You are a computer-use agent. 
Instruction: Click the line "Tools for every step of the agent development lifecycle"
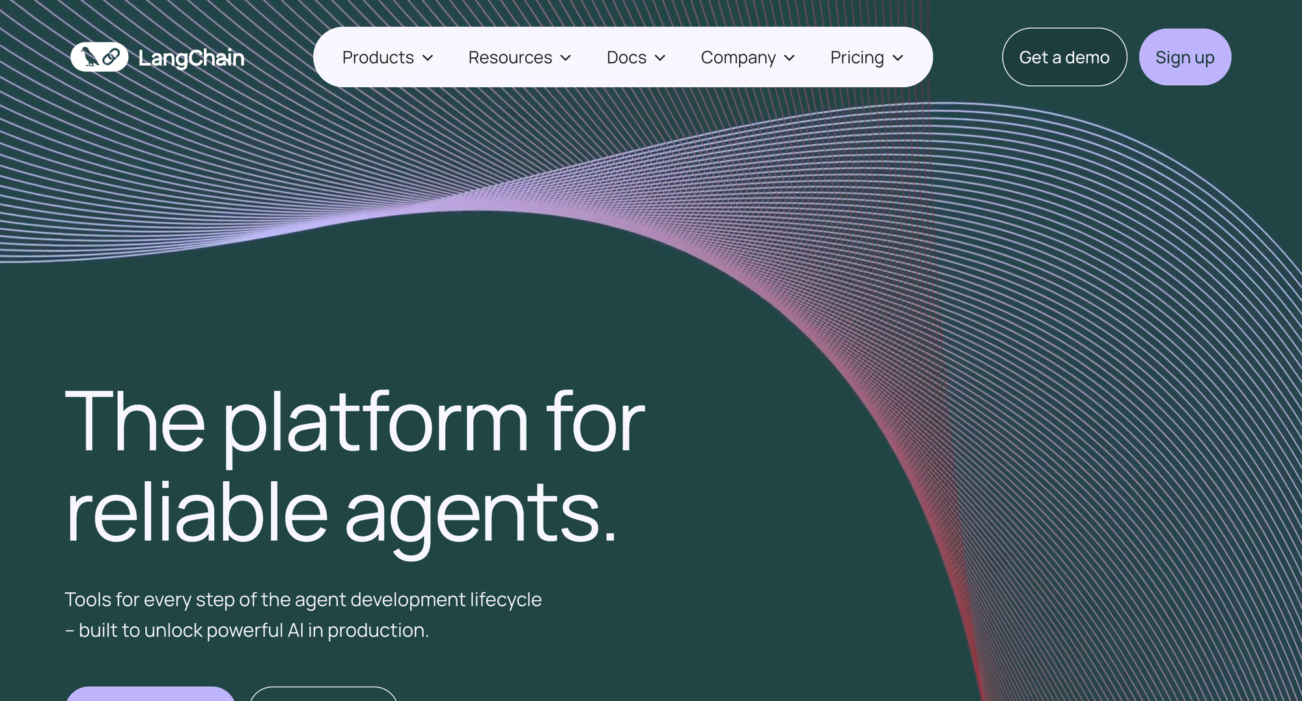pyautogui.click(x=303, y=599)
